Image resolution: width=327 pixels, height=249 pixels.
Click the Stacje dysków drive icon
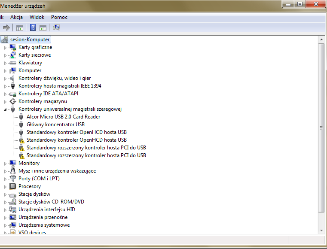tap(13, 195)
